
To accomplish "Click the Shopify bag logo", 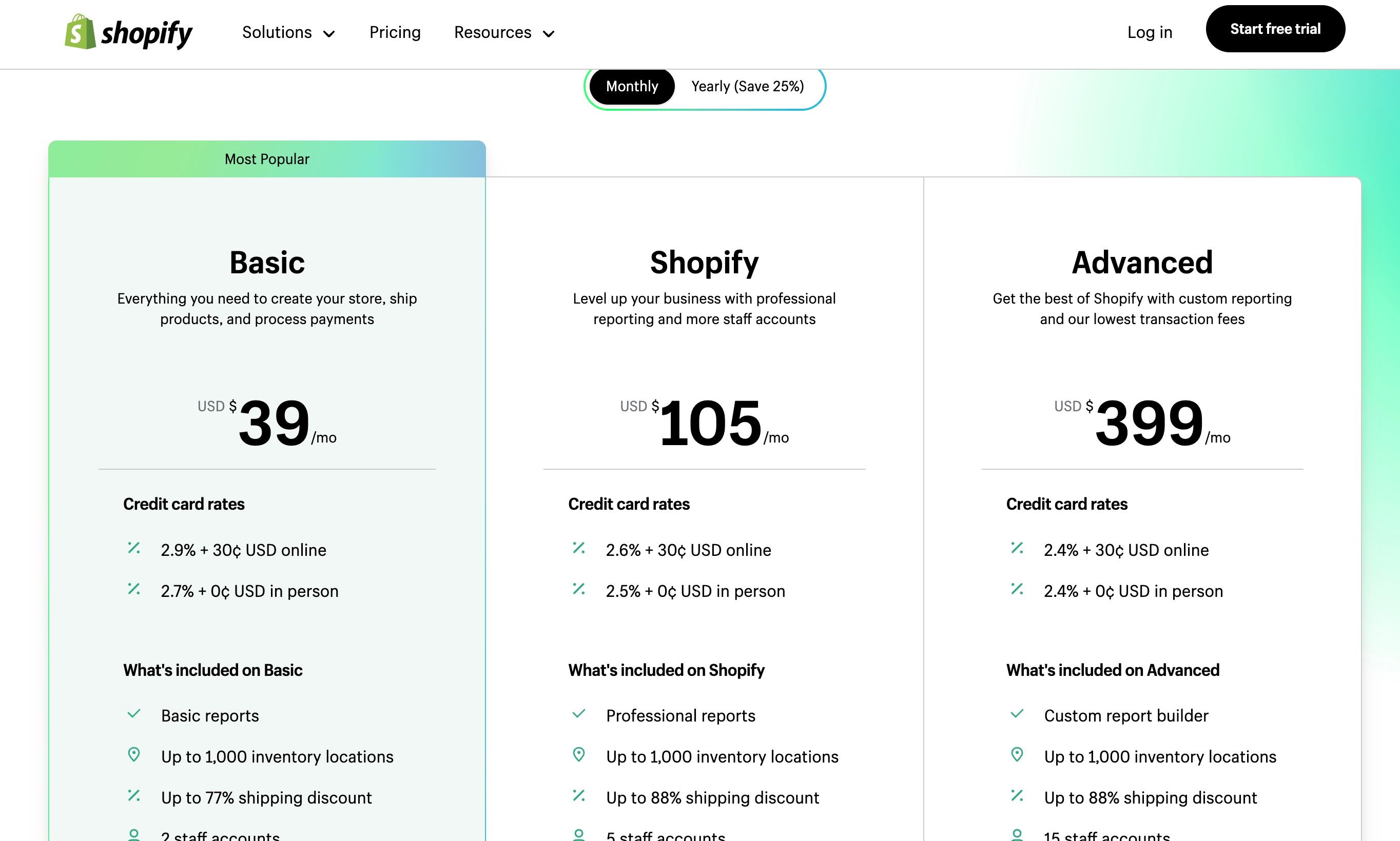I will pyautogui.click(x=80, y=32).
